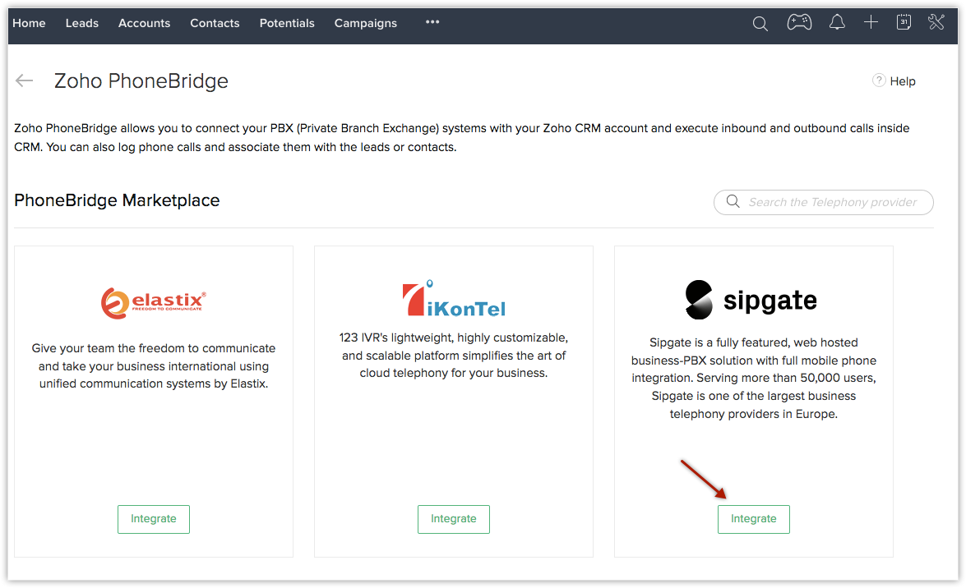Click the Elastix logo
966x588 pixels.
click(154, 303)
